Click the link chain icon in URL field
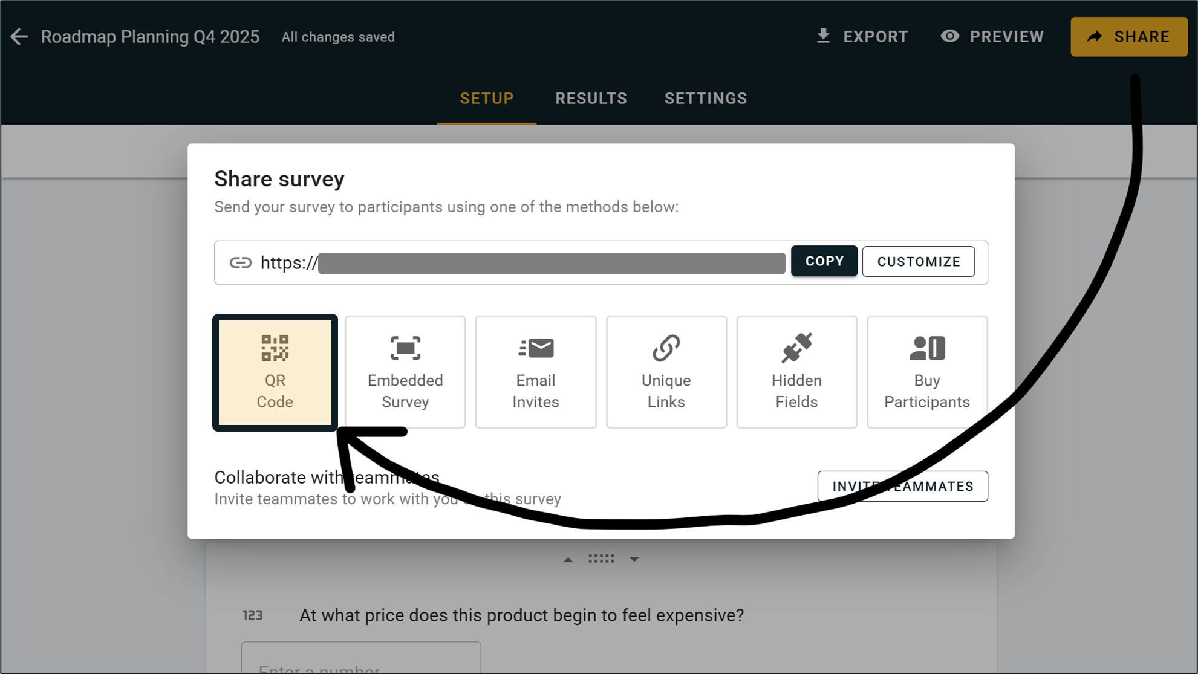The width and height of the screenshot is (1198, 674). [x=240, y=262]
